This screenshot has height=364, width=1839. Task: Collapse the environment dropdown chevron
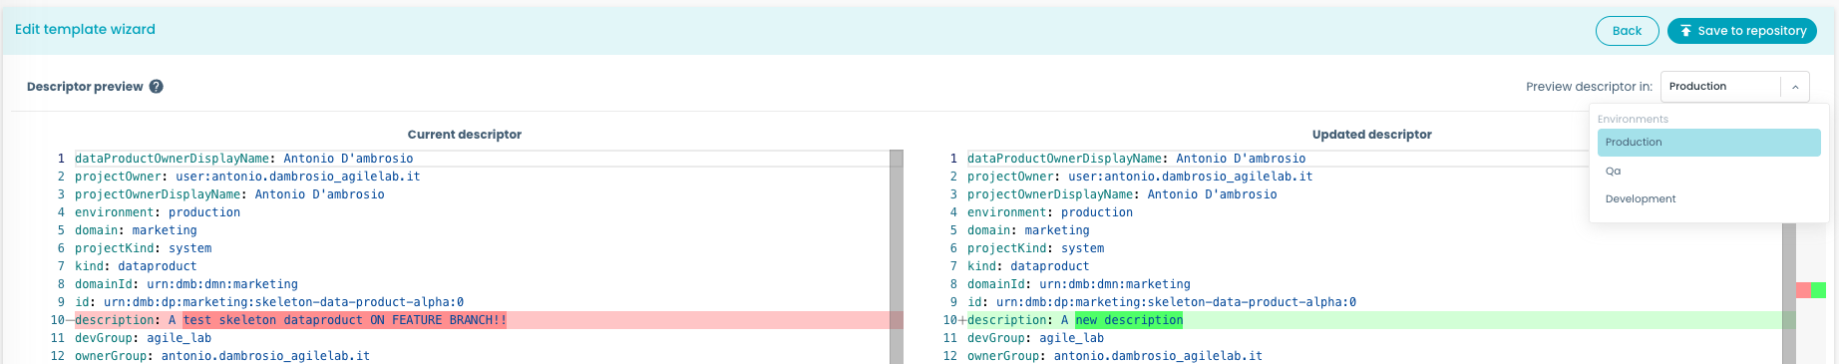pyautogui.click(x=1795, y=87)
